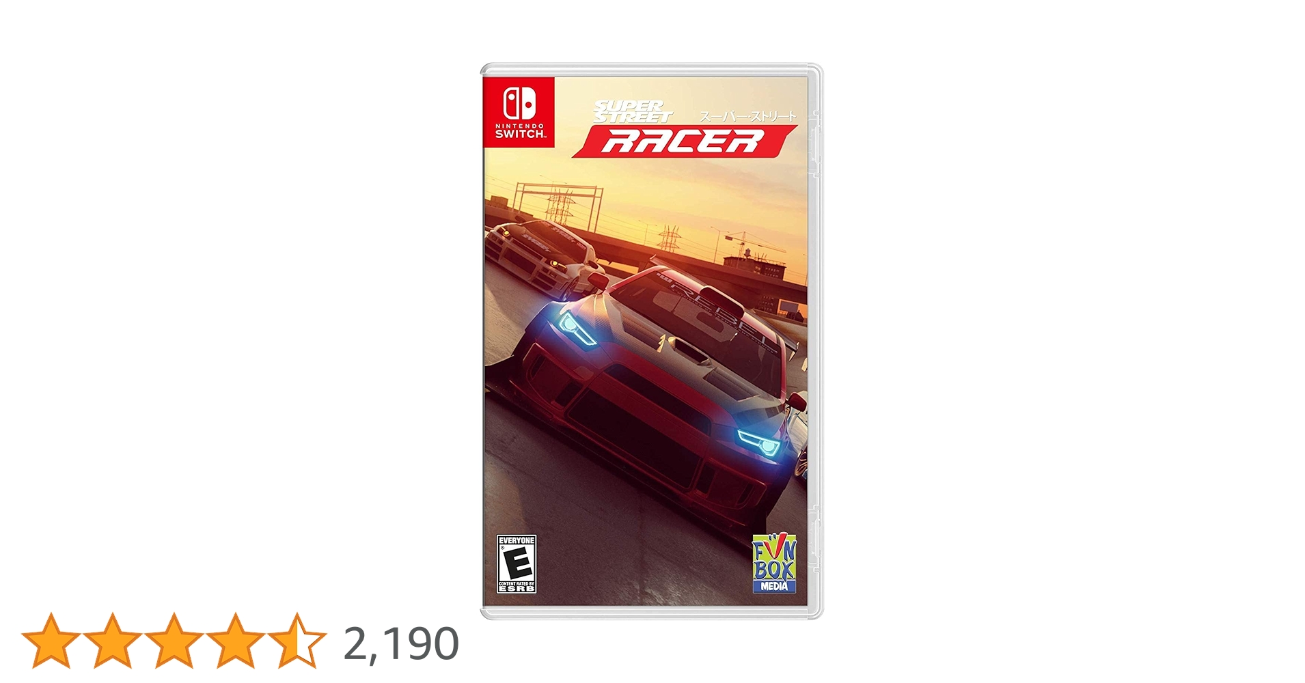Click the Super Street small white text

[633, 111]
